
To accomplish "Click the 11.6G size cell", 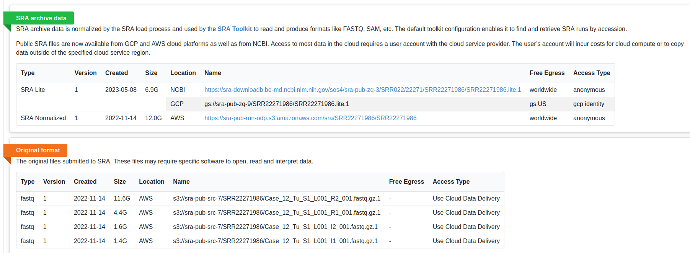I will point(122,199).
